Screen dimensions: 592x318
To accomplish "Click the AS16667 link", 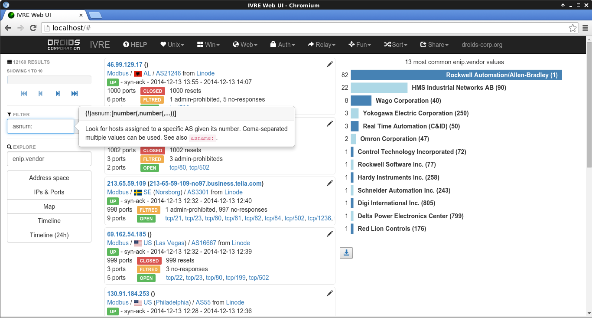I will click(204, 243).
